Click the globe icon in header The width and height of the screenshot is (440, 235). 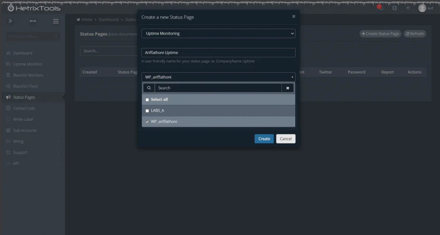[394, 8]
